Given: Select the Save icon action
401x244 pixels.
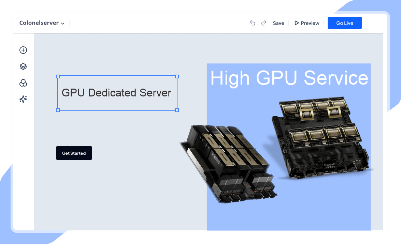Looking at the screenshot, I should (x=278, y=23).
